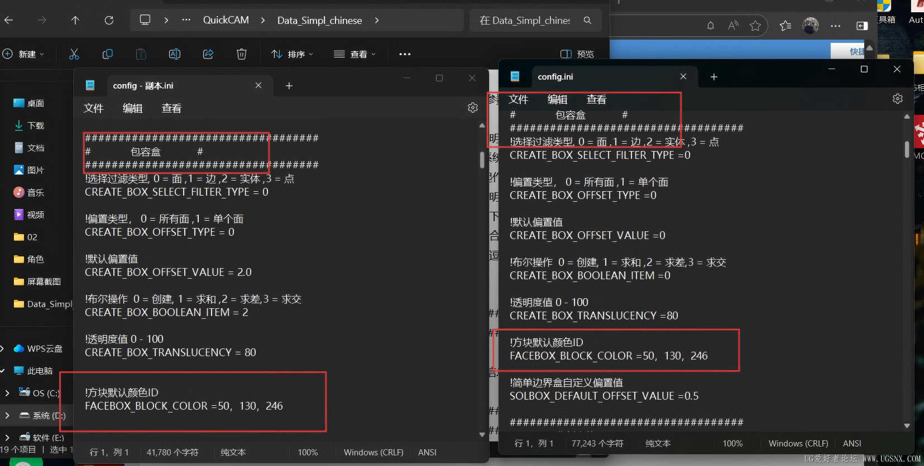
Task: Select 视频 in Explorer sidebar
Action: pos(29,215)
